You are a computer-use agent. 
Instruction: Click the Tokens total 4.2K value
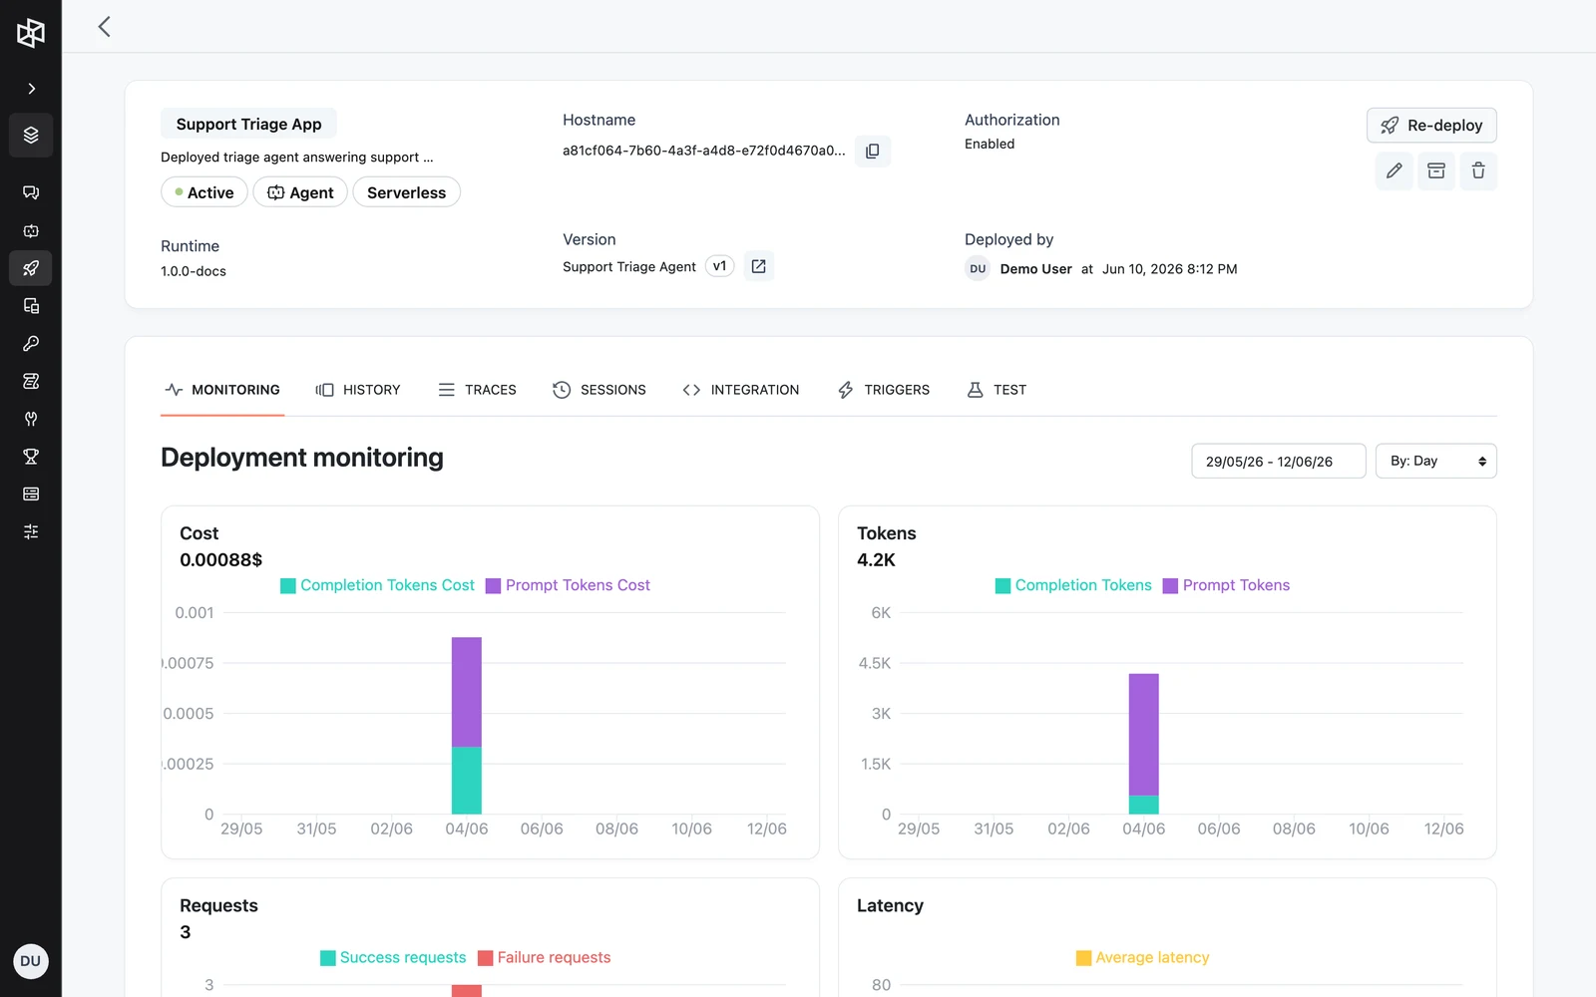pos(876,560)
